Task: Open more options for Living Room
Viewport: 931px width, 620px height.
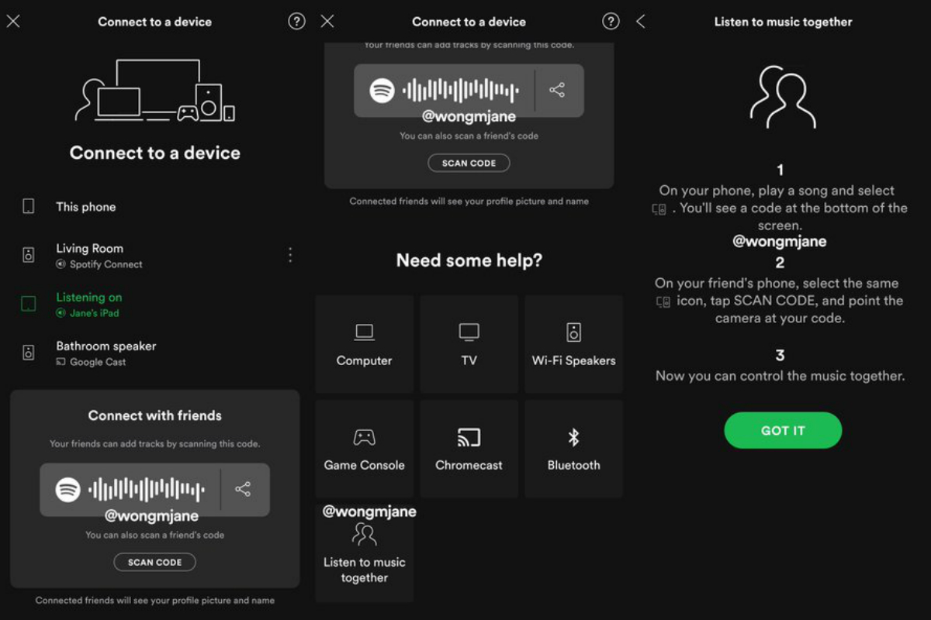Action: point(290,254)
